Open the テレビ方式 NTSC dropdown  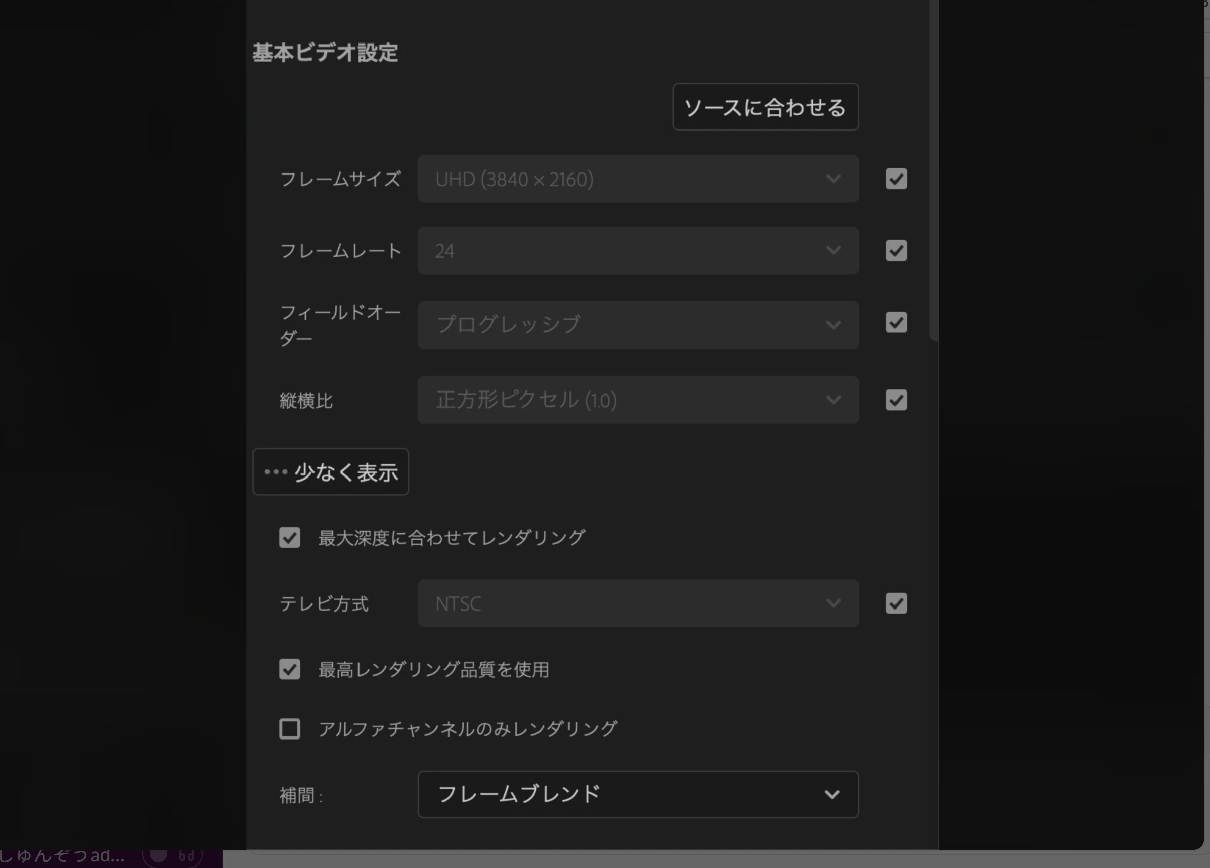638,604
